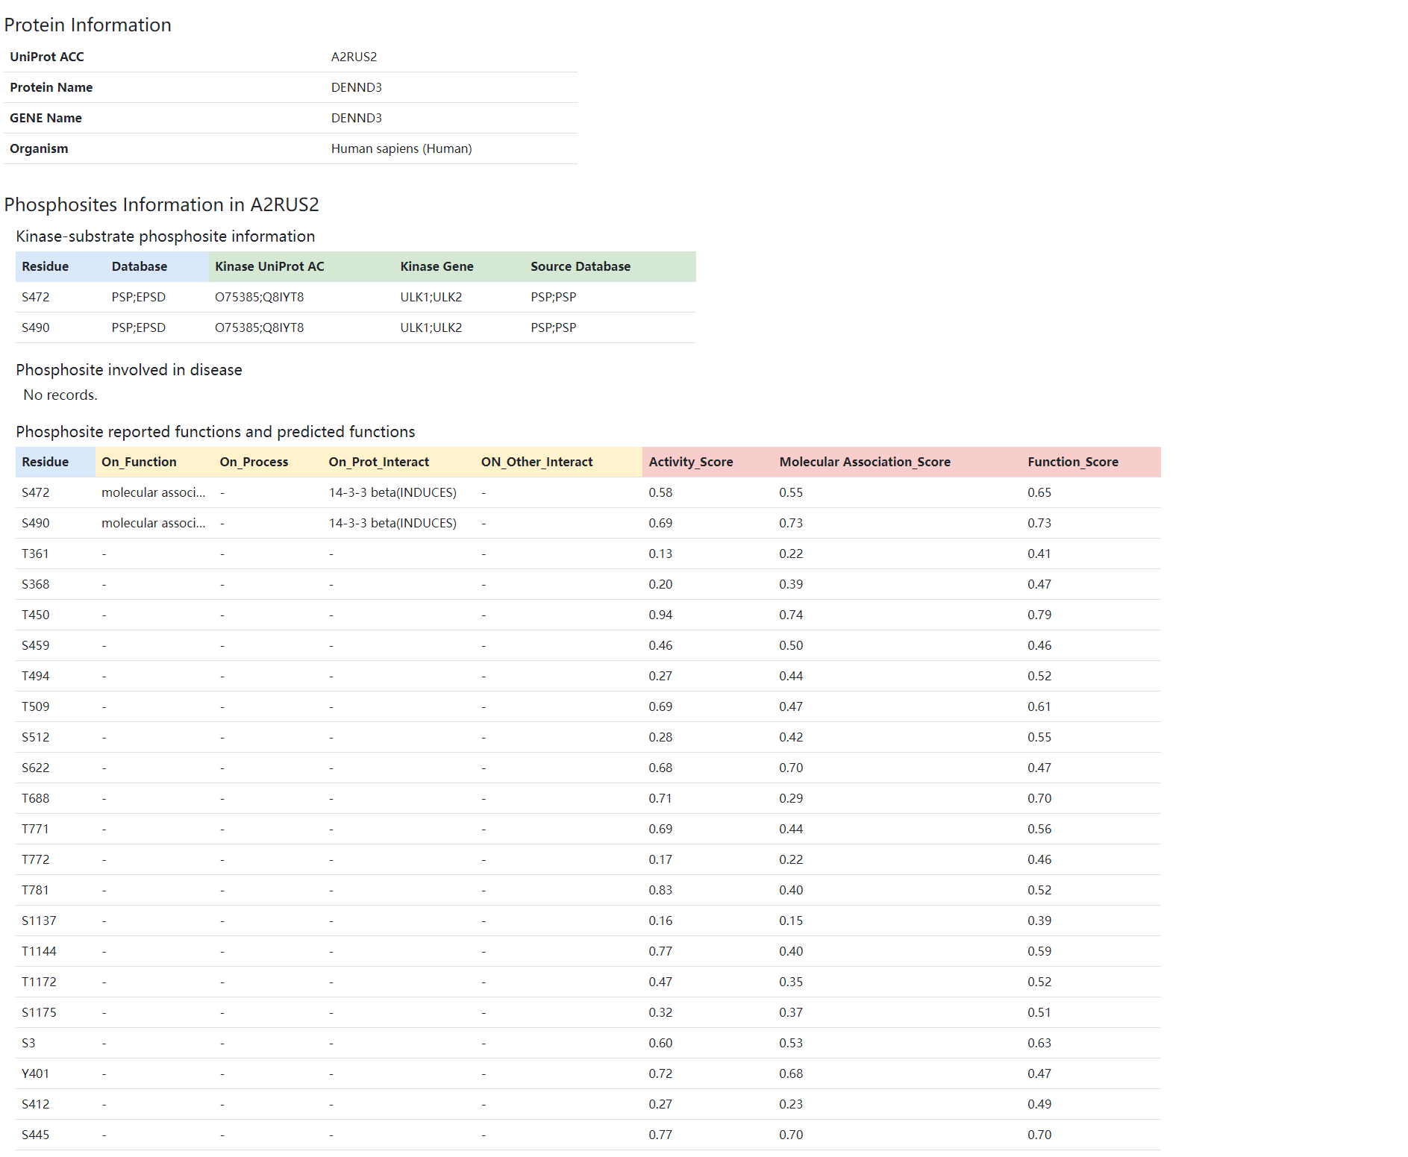This screenshot has width=1408, height=1157.
Task: Click the truncated On_Function text for S490
Action: (153, 523)
